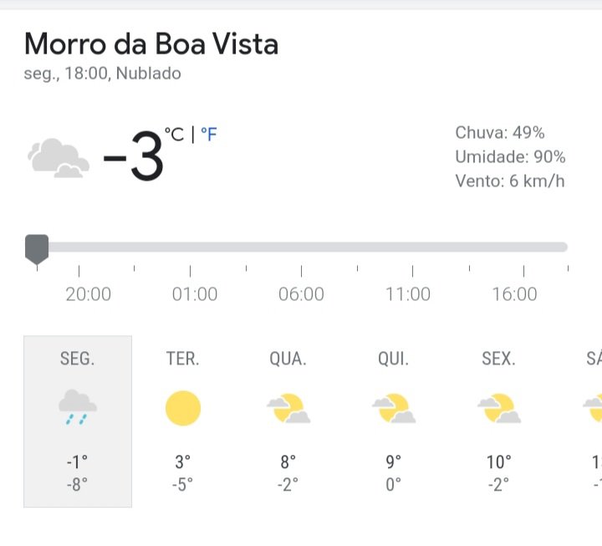This screenshot has width=602, height=546.
Task: Click Saturday's partially visible weather icon
Action: (593, 408)
